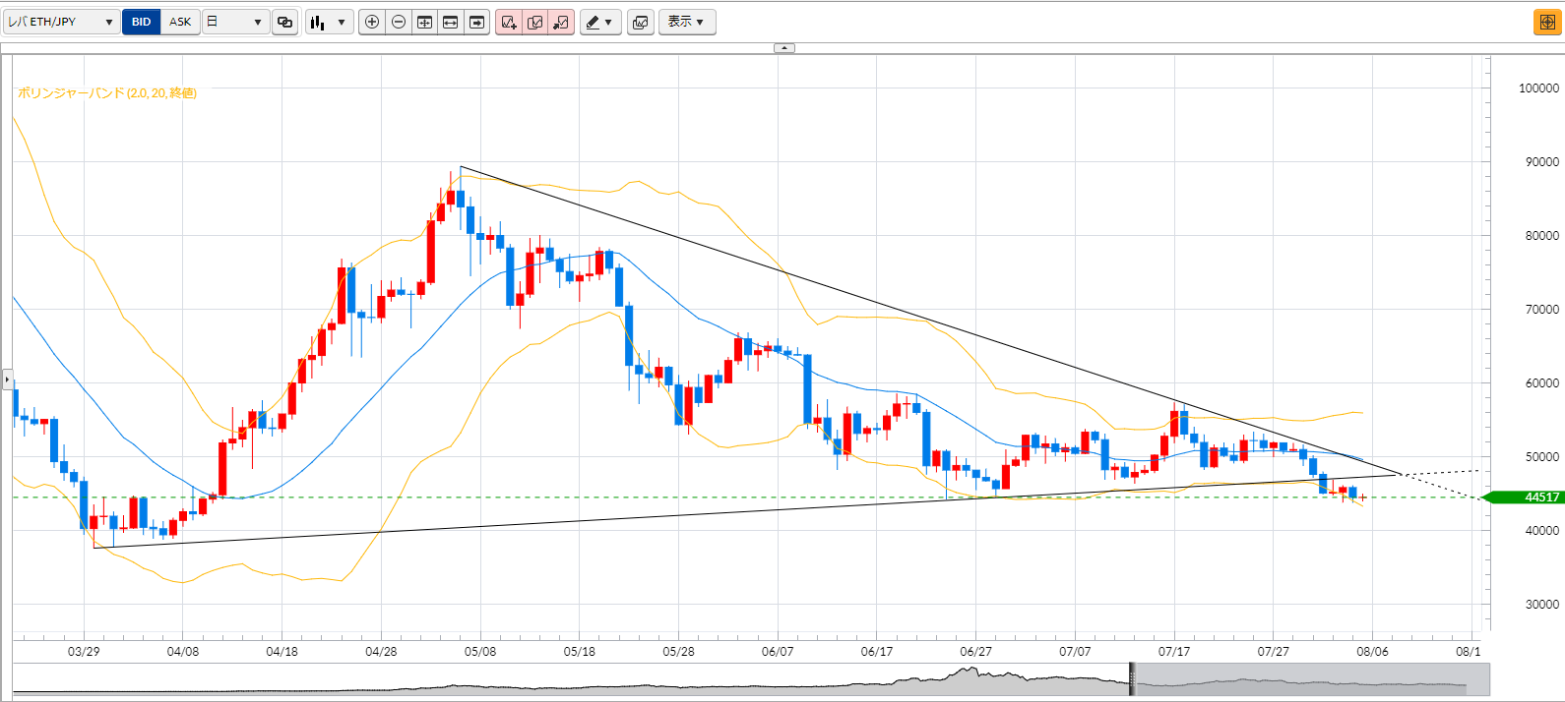
Task: Jump to latest bar with arrow icon
Action: point(476,22)
